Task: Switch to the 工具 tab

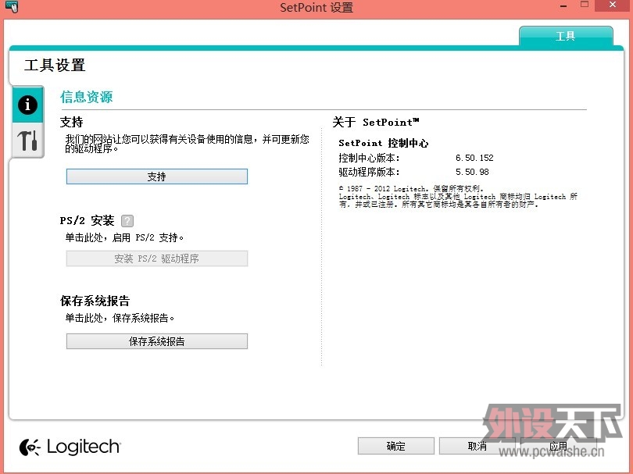Action: (566, 36)
